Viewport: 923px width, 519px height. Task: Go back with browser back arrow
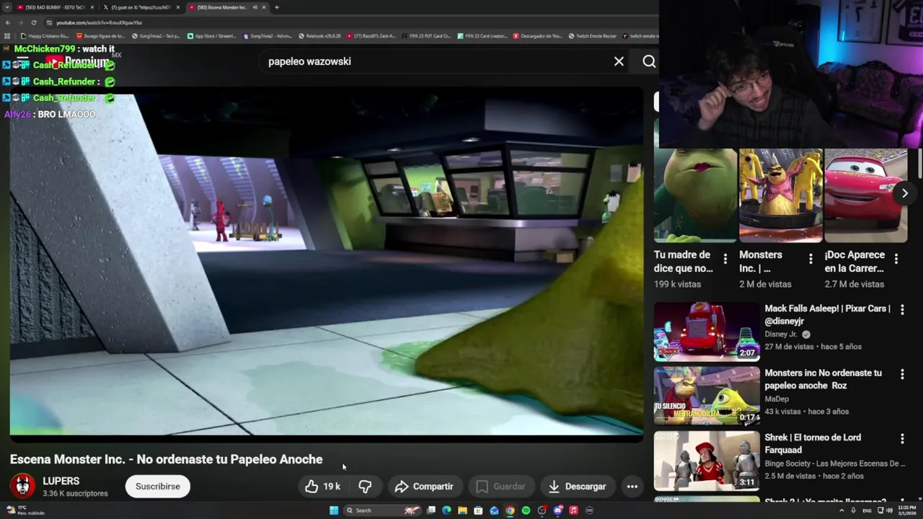click(7, 22)
